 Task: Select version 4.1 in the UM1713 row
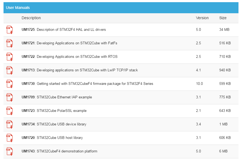pyautogui.click(x=198, y=70)
